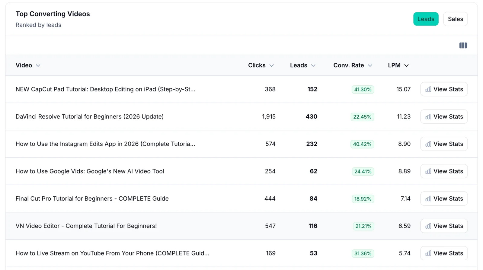Click the 430 leads value
The image size is (483, 270).
[x=312, y=116]
